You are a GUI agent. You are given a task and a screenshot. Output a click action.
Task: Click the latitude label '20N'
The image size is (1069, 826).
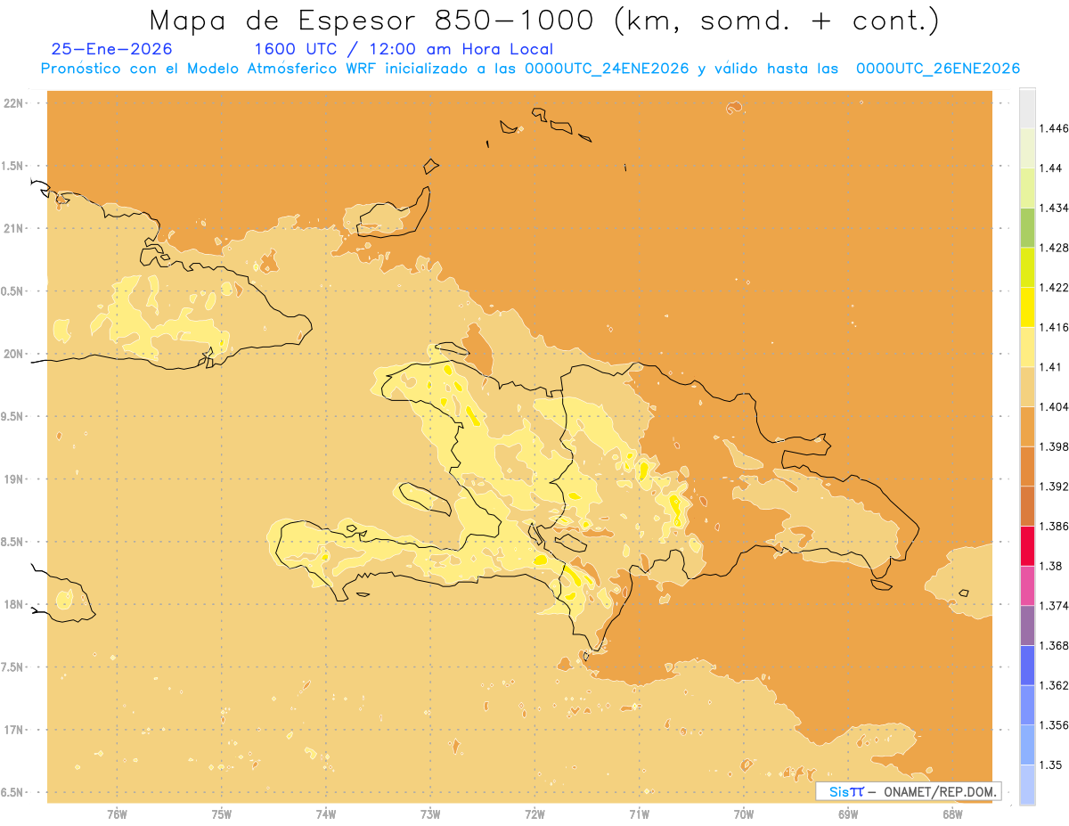[13, 354]
